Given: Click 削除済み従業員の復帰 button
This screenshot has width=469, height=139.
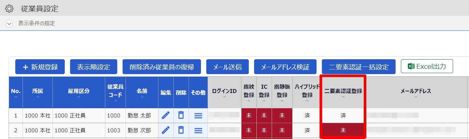Looking at the screenshot, I should click(x=162, y=67).
